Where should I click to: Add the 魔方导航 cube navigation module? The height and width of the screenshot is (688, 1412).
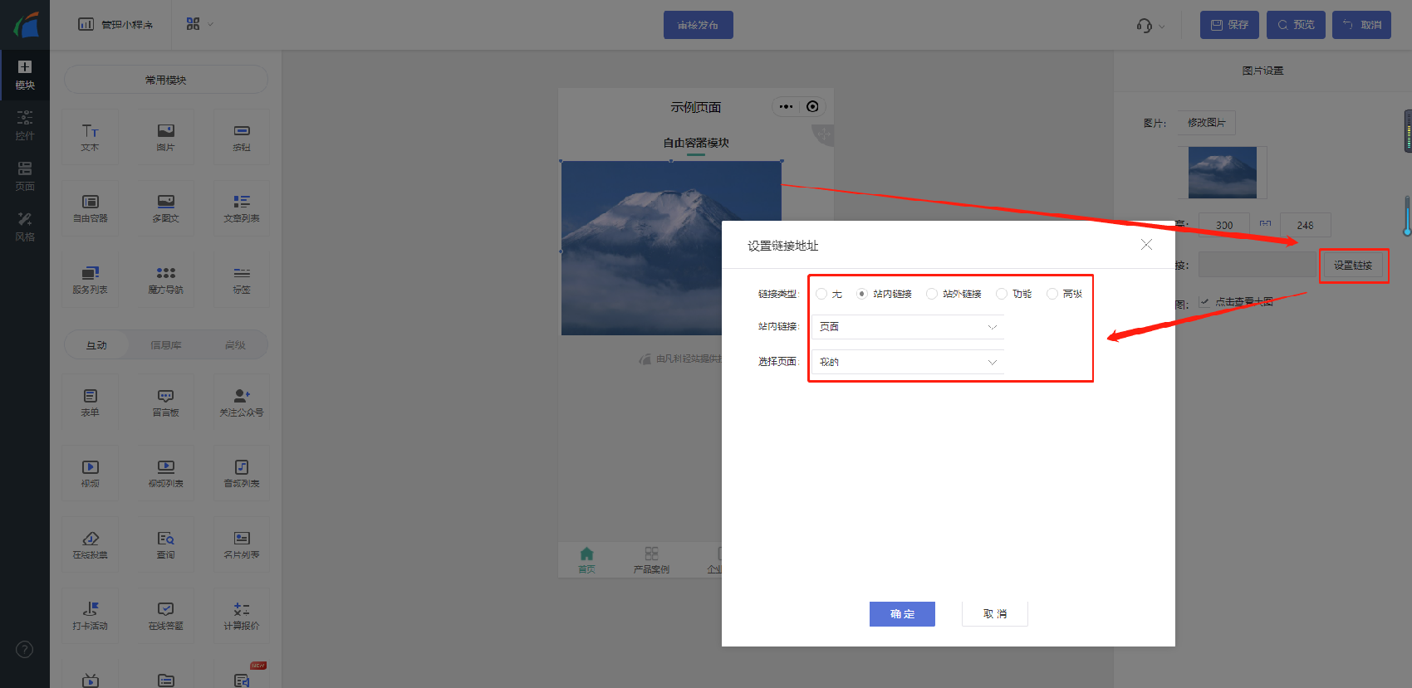coord(165,280)
